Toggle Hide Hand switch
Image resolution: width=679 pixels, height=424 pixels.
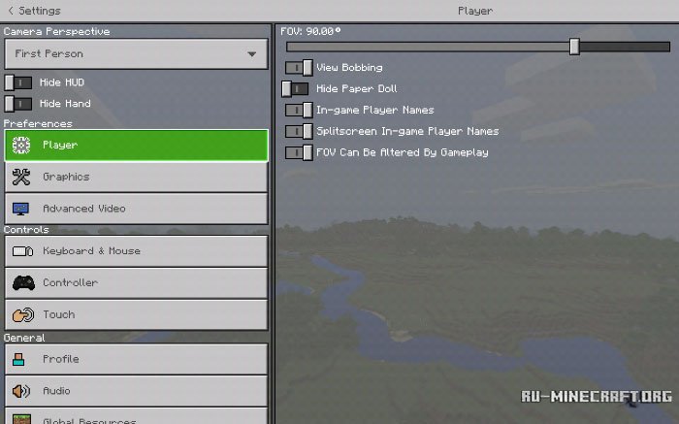pyautogui.click(x=18, y=104)
